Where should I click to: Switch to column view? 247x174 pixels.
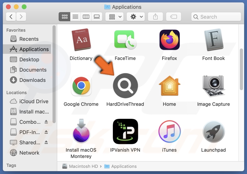(x=86, y=17)
